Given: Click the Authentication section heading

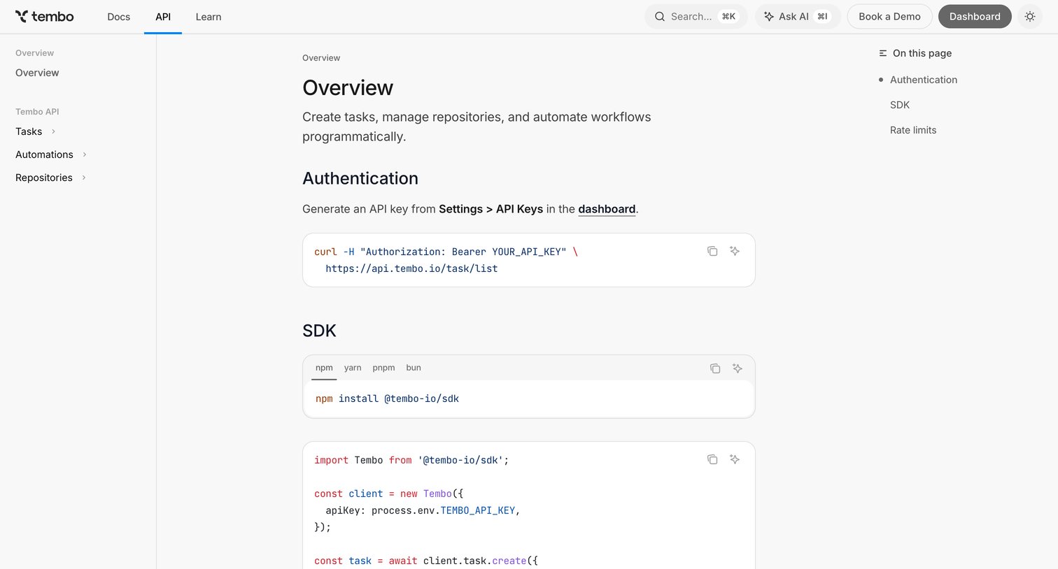Looking at the screenshot, I should tap(360, 178).
